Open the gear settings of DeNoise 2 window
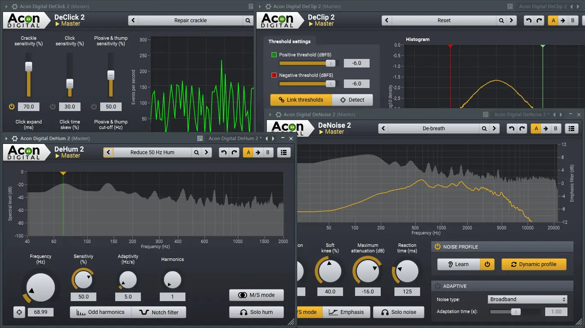585x328 pixels. pos(278,114)
